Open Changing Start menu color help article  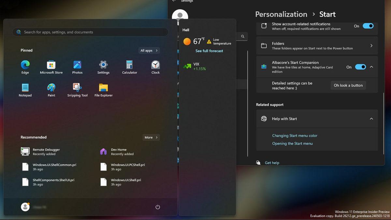click(295, 136)
